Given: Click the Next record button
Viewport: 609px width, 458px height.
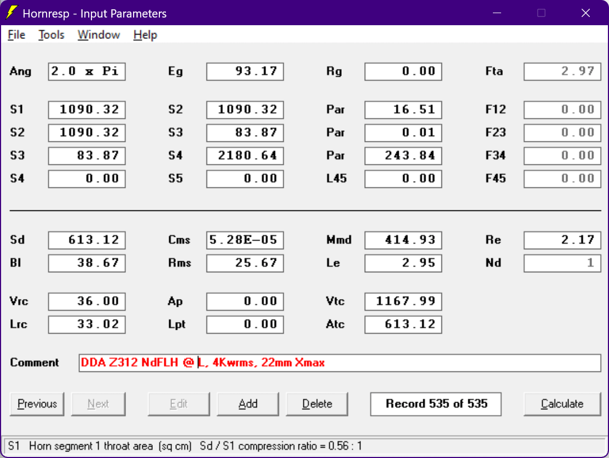Looking at the screenshot, I should (x=98, y=404).
